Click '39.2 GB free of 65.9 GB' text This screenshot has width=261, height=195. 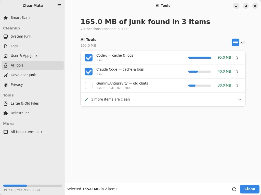click(21, 190)
